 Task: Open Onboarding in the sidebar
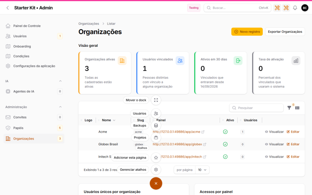click(x=34, y=46)
